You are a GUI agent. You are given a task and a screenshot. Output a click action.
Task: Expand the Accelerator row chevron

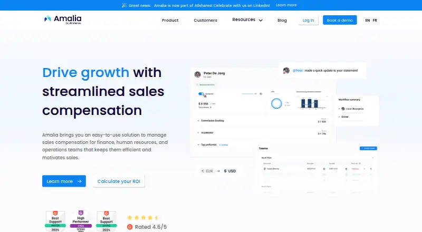[198, 133]
